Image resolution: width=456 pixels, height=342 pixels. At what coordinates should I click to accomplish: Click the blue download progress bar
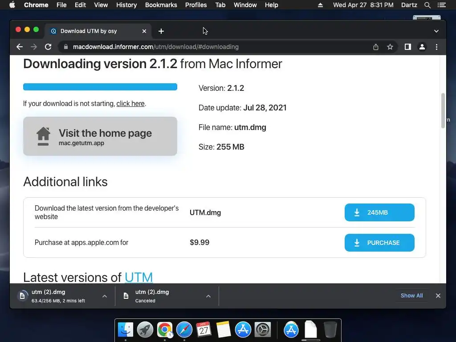100,87
